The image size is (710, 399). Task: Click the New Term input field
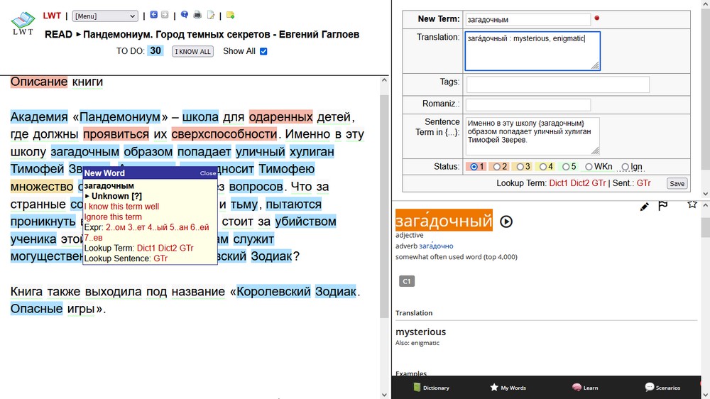[528, 19]
